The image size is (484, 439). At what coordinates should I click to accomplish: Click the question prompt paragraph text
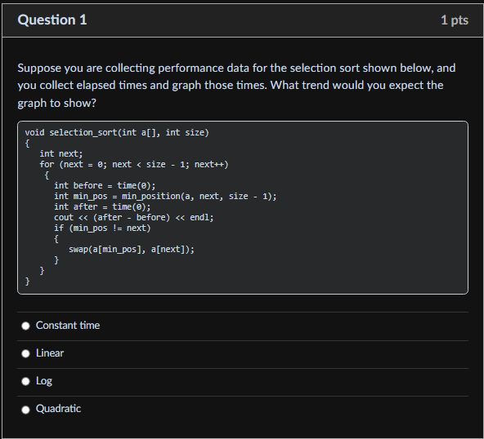tap(236, 86)
